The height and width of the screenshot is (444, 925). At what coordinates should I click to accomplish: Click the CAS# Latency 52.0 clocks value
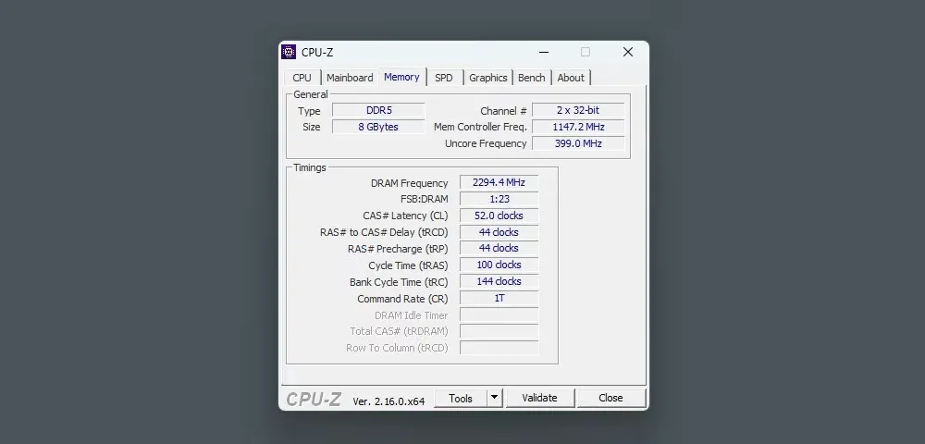click(499, 216)
